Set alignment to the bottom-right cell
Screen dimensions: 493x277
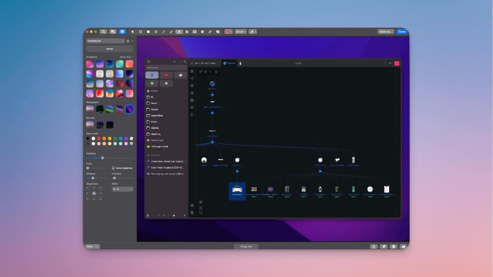[101, 199]
